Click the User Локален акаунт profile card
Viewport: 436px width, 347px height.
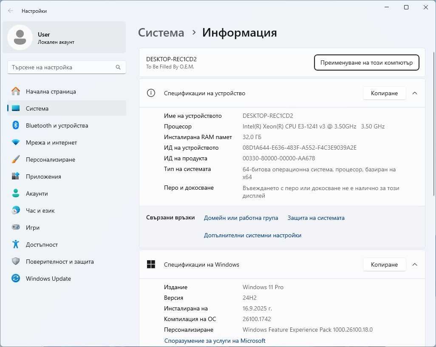pos(64,37)
